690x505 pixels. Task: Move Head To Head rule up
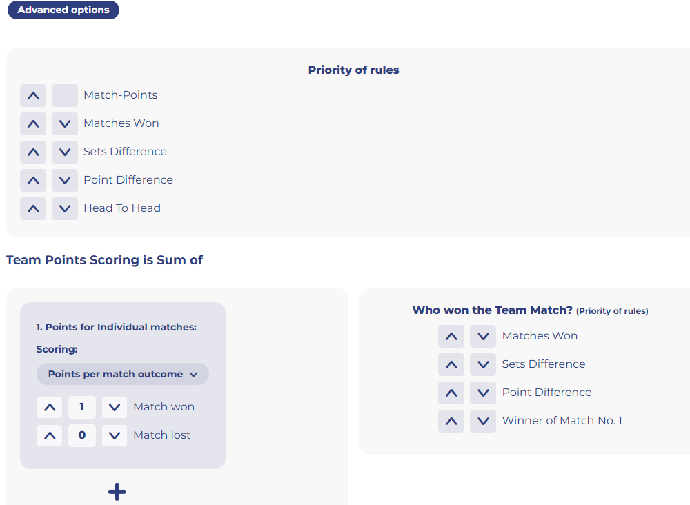pos(33,208)
